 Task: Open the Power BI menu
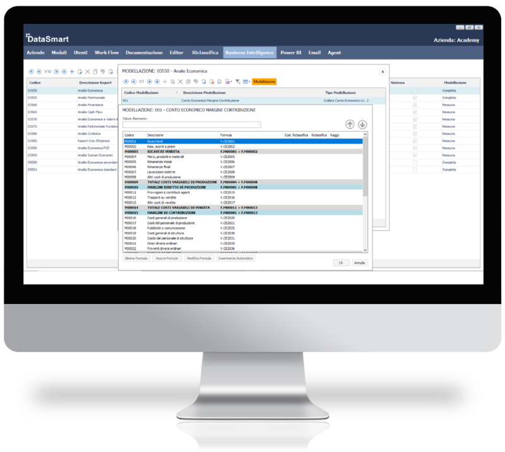(x=290, y=52)
